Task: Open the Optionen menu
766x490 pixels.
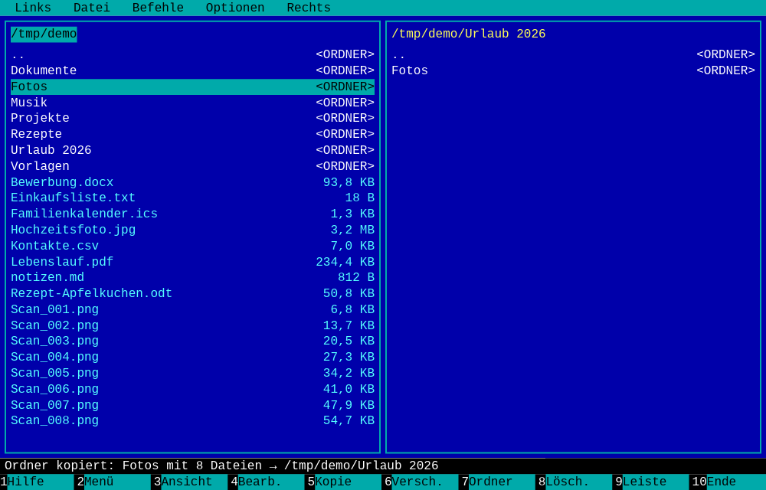Action: pos(235,8)
